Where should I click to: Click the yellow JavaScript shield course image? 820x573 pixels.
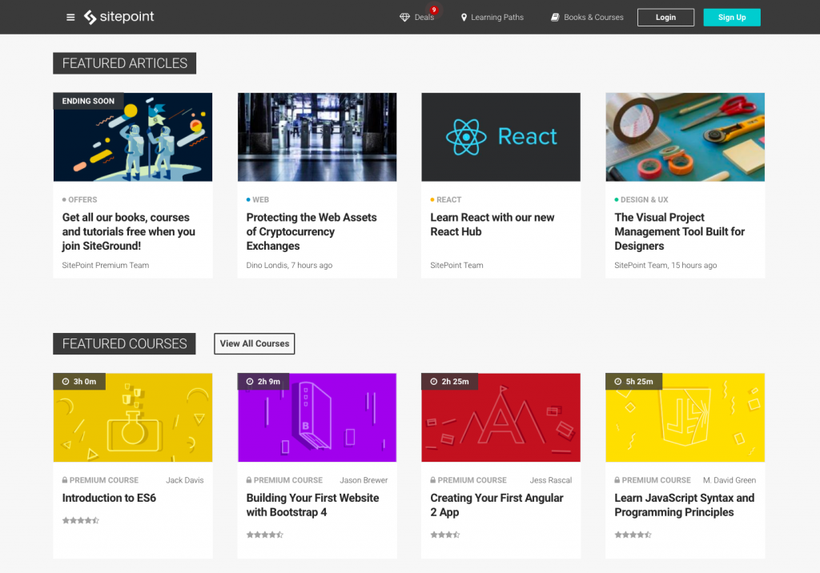point(685,417)
